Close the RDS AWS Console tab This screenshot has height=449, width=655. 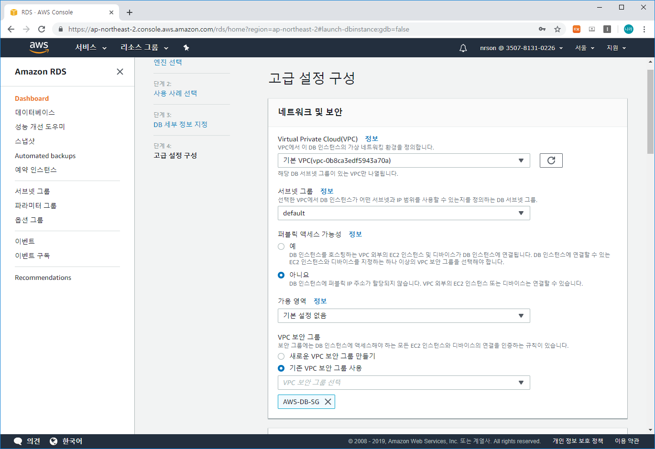[x=111, y=12]
